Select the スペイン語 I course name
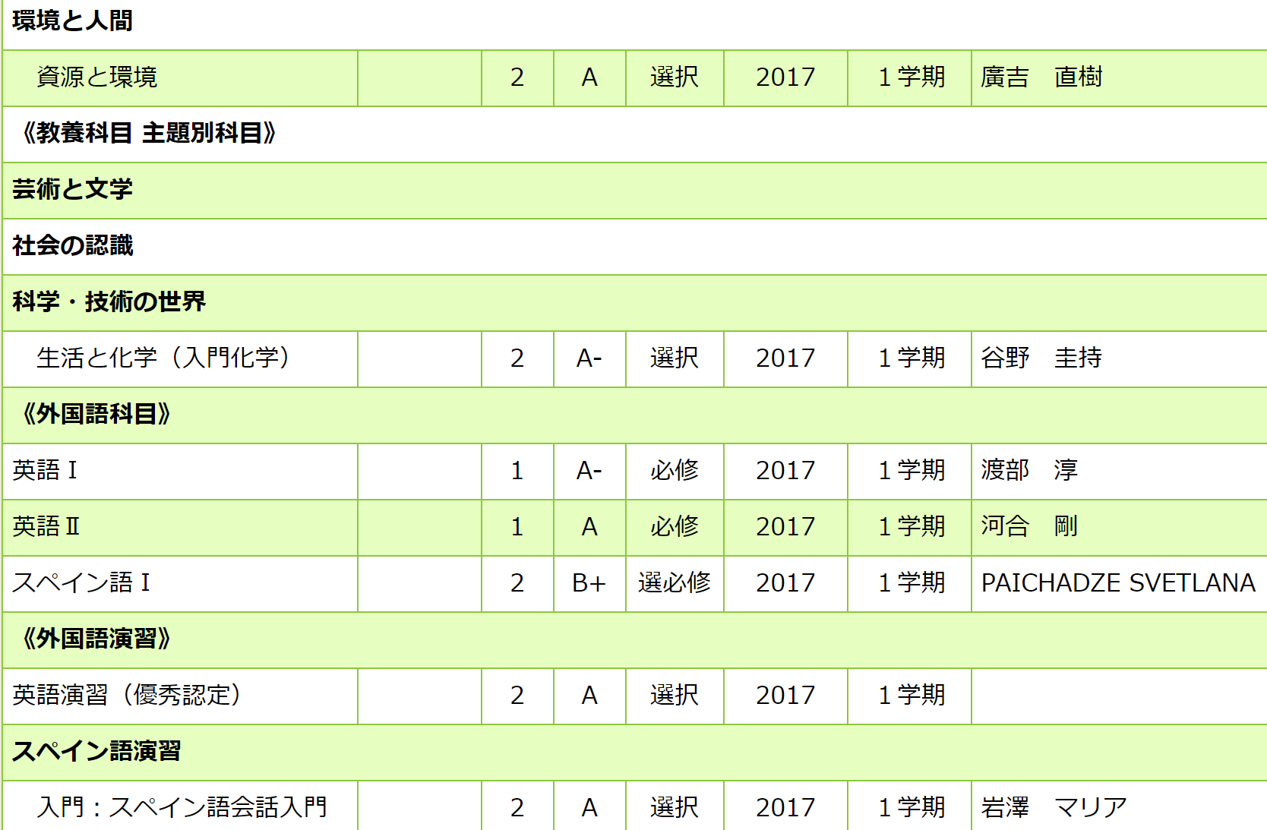The width and height of the screenshot is (1267, 830). (81, 582)
